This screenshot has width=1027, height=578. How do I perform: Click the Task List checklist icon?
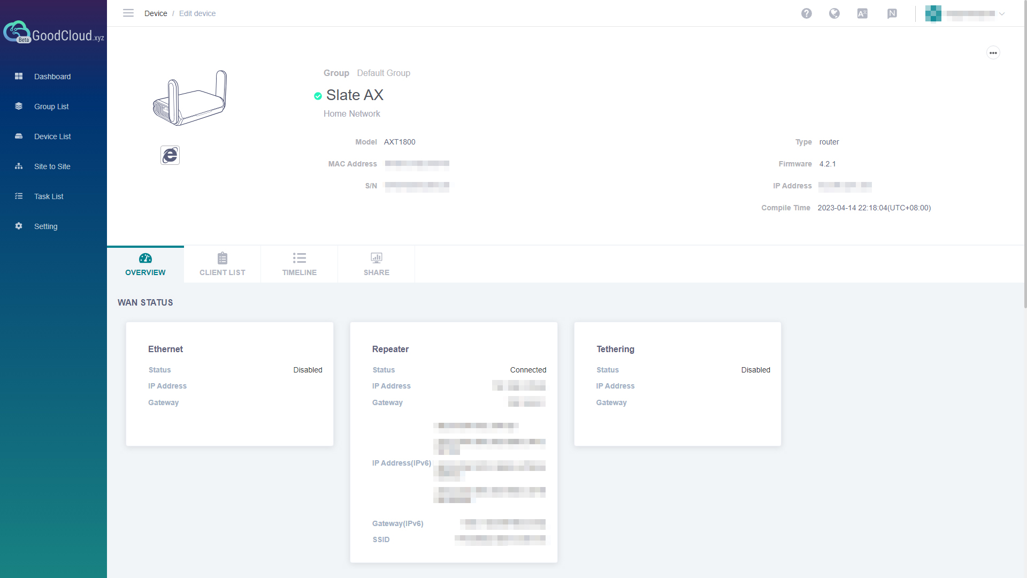click(x=19, y=196)
